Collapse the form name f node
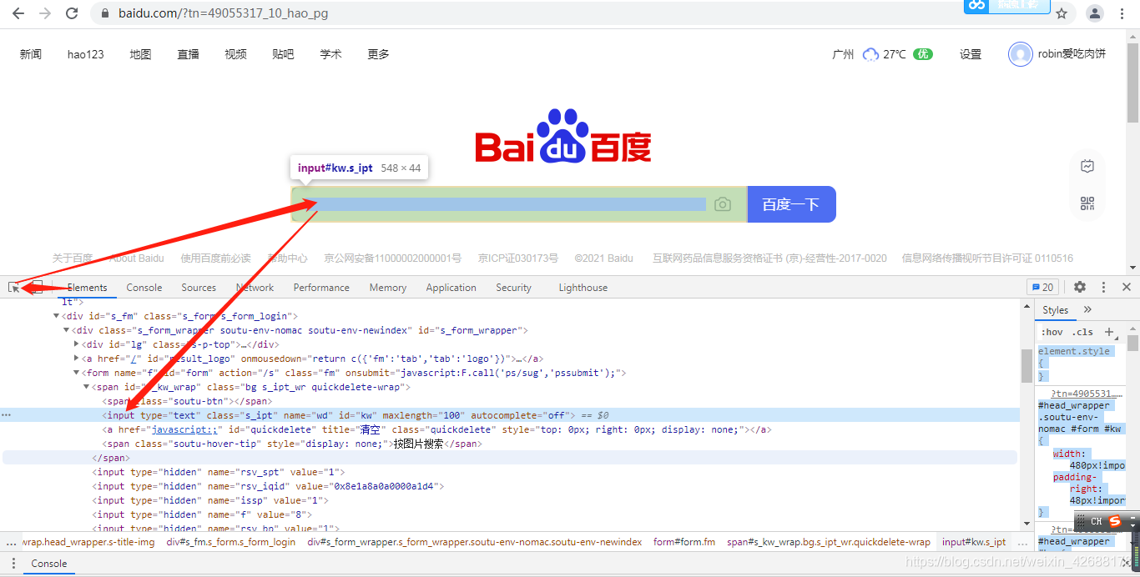 (x=76, y=373)
